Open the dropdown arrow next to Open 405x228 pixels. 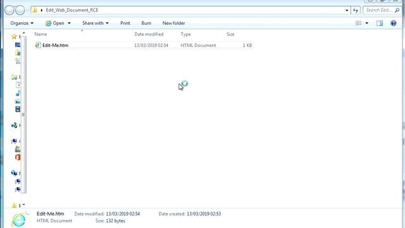point(69,23)
